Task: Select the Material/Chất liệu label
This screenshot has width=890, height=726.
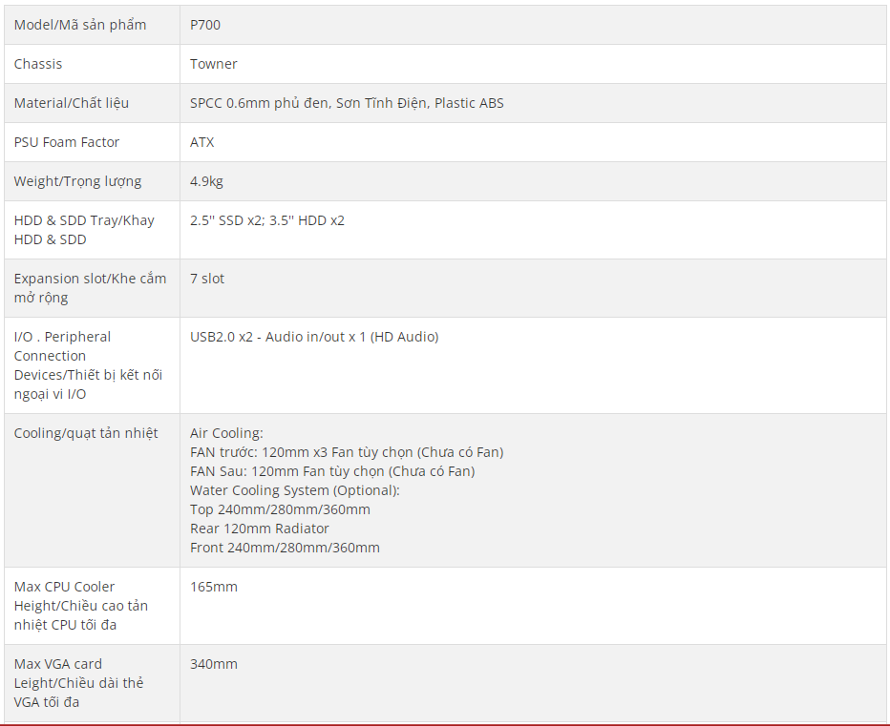Action: coord(72,103)
